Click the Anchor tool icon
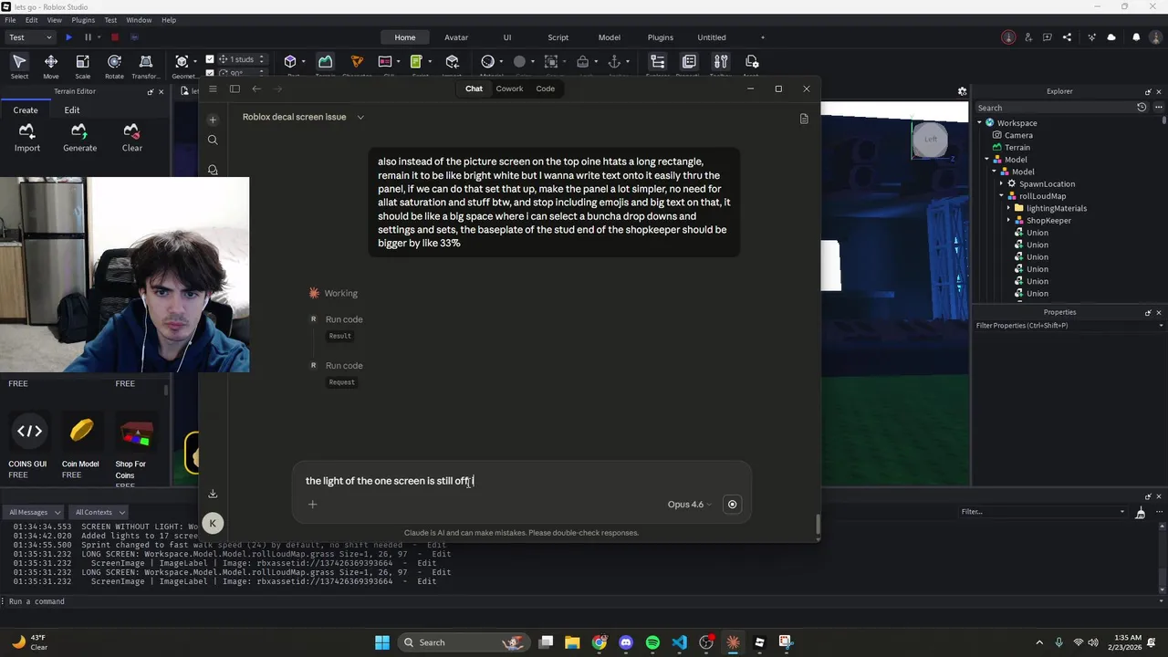This screenshot has height=657, width=1168. (x=614, y=62)
